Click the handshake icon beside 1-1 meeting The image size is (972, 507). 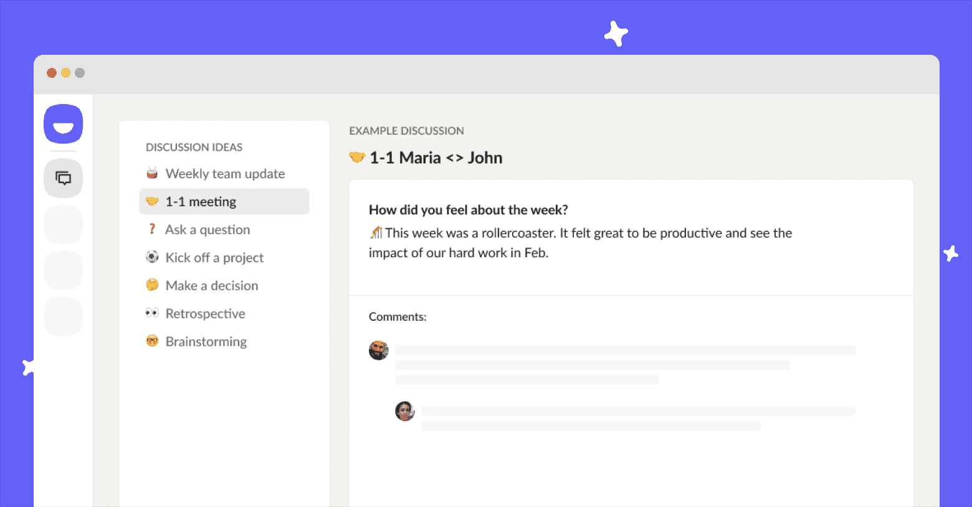pyautogui.click(x=152, y=201)
